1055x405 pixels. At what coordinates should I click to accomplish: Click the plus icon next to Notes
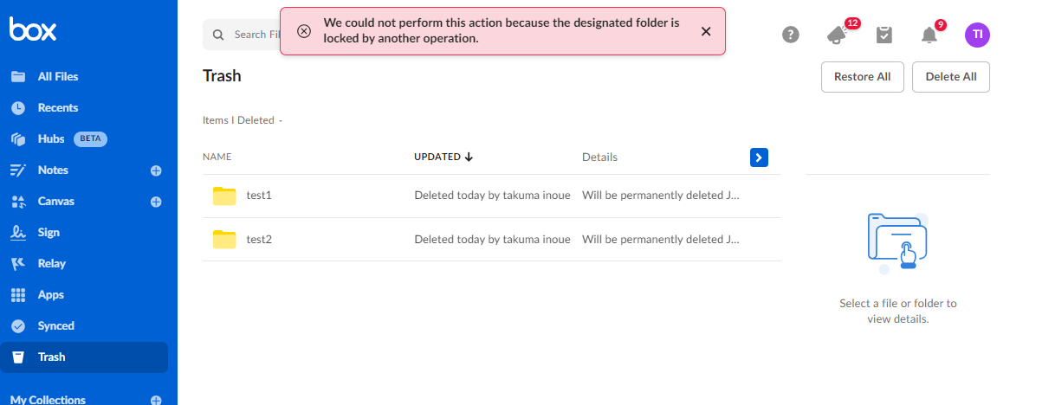point(156,170)
